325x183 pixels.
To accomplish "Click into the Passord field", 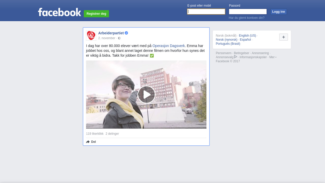I will click(248, 12).
